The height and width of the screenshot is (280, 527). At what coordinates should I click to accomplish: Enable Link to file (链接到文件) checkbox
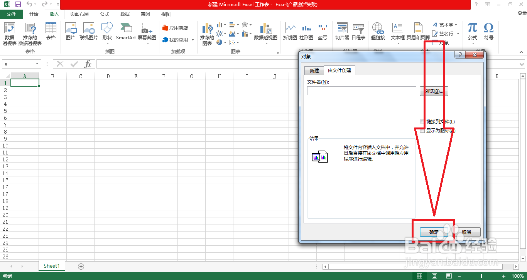point(422,122)
